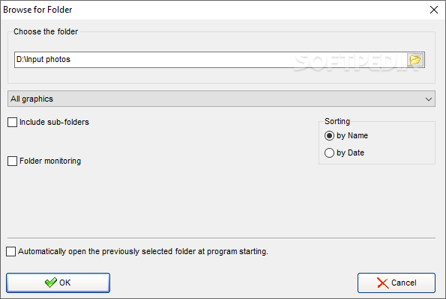Open the folder browse icon beside path
Screen dimensions: 446x299
415,60
